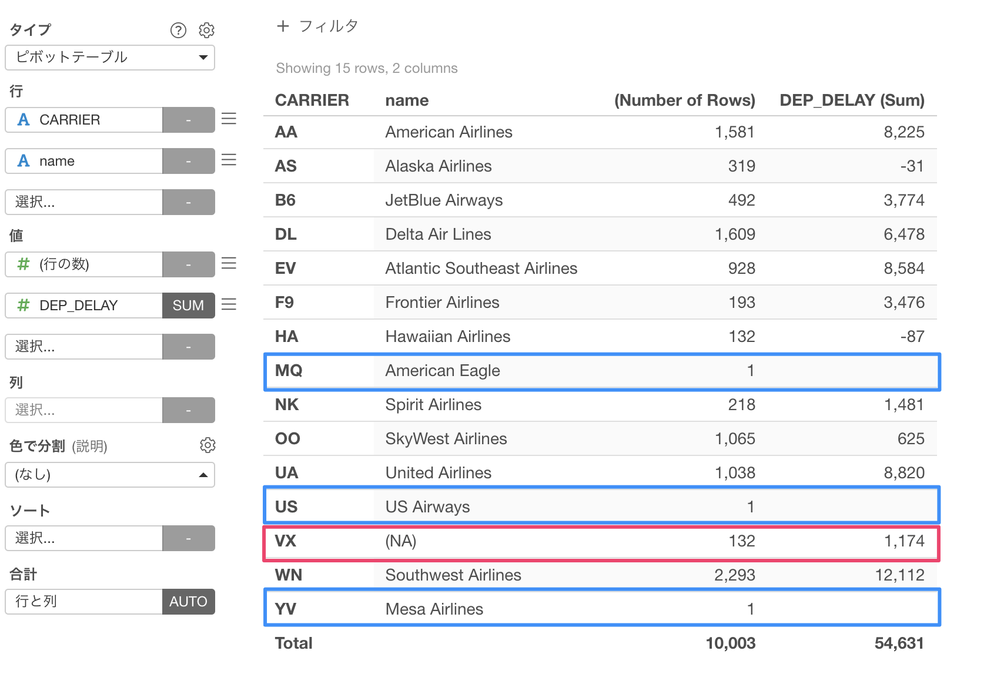
Task: Select the Spirit Airlines name cell
Action: [x=433, y=404]
